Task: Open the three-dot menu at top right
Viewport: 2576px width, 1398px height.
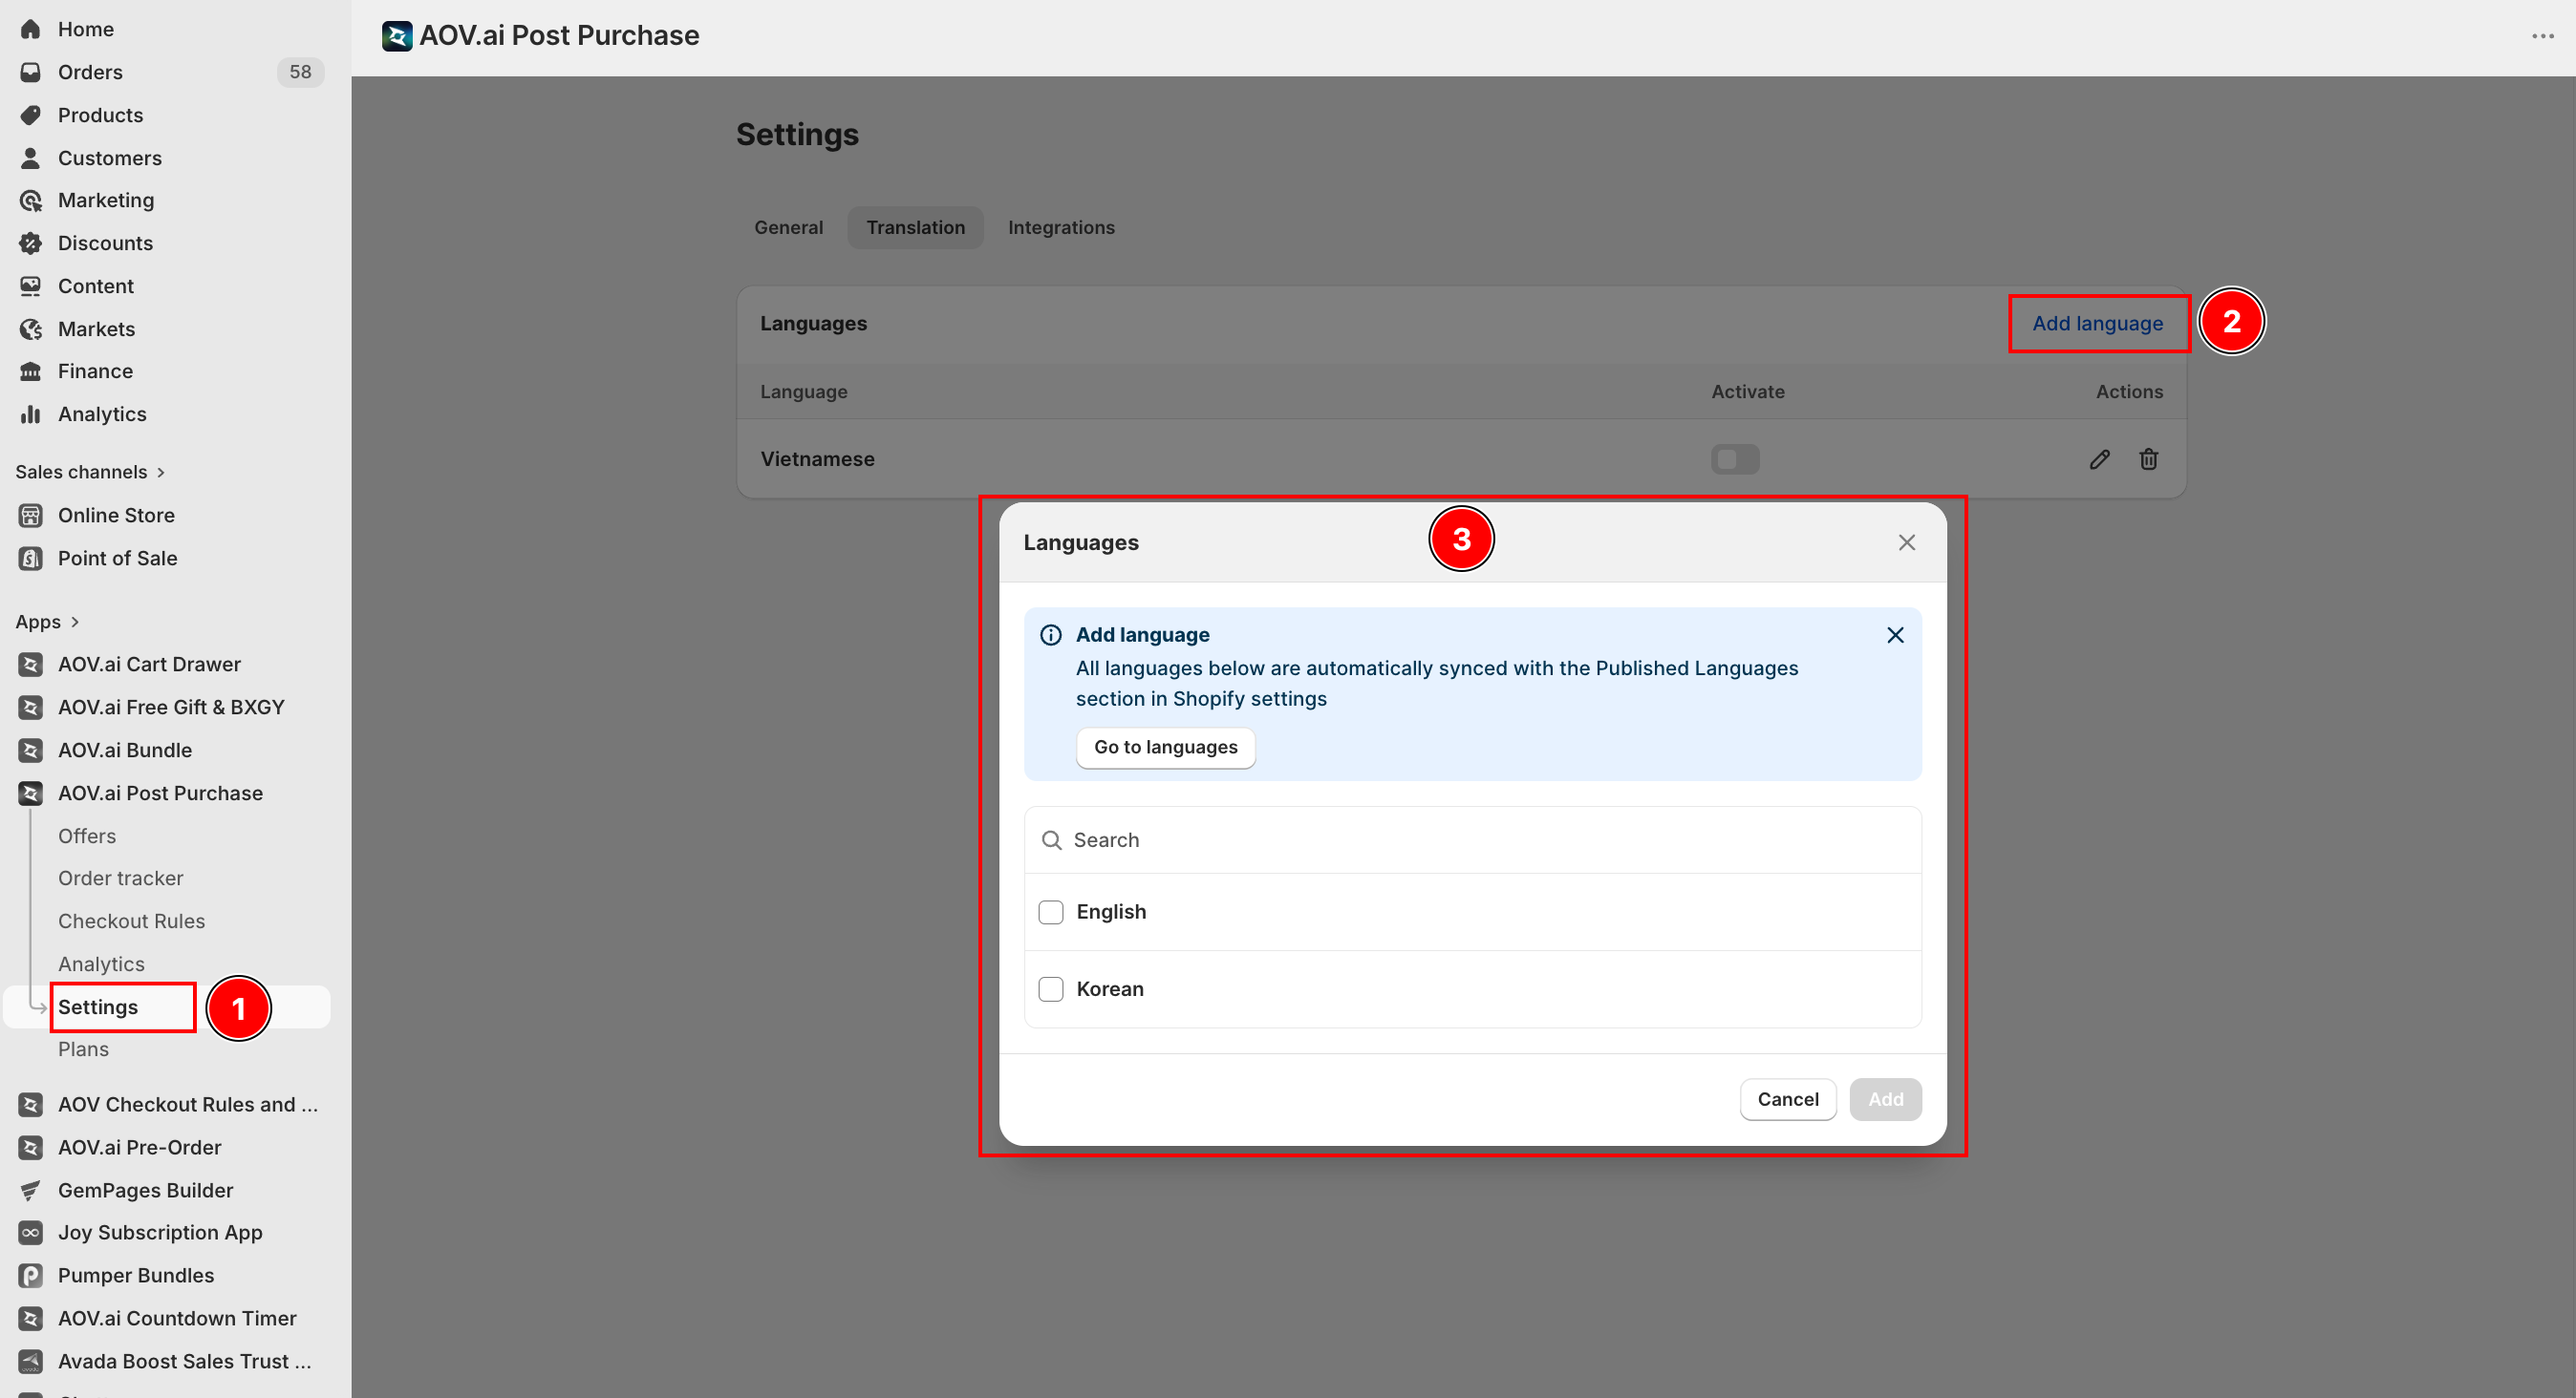Action: point(2543,36)
